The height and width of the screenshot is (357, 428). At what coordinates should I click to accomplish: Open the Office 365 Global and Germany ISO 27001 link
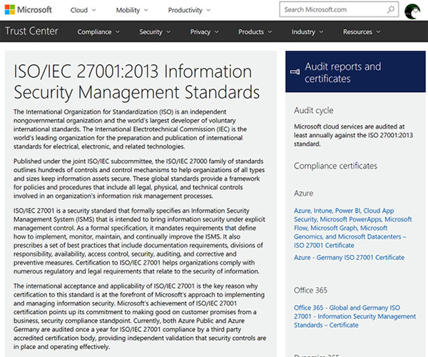[x=355, y=316]
